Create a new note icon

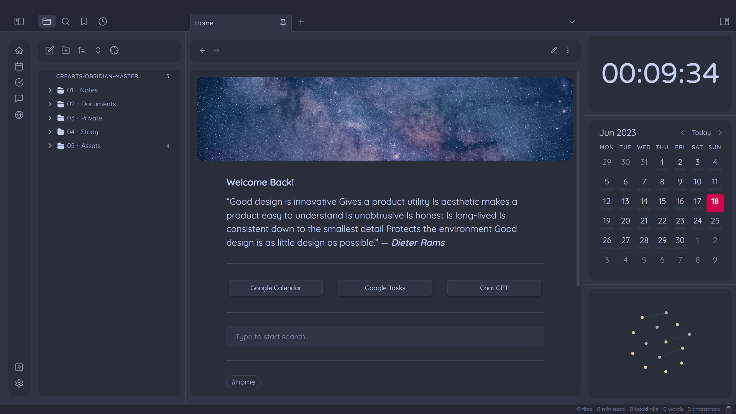pyautogui.click(x=49, y=50)
